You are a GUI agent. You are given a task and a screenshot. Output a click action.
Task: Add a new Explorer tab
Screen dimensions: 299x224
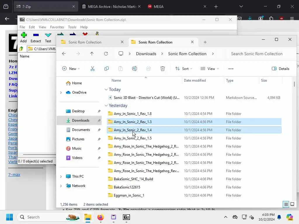[x=205, y=42]
